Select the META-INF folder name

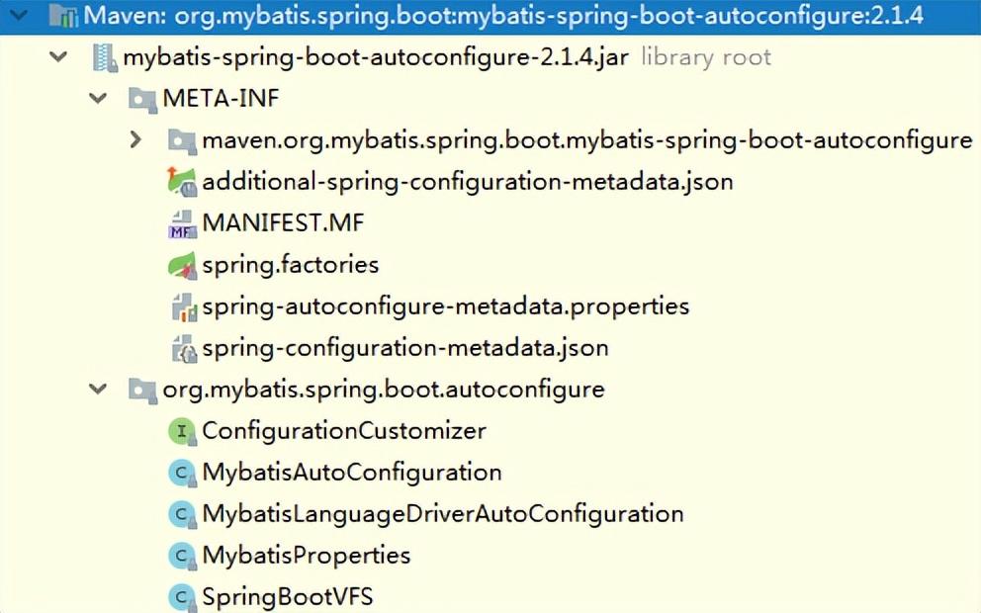221,98
